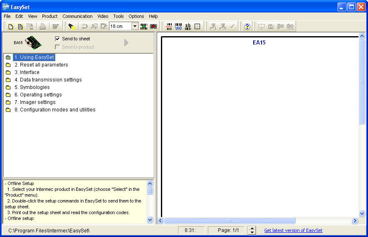Toggle the Send to sheet checkbox
Viewport: 368px width, 237px height.
(57, 39)
